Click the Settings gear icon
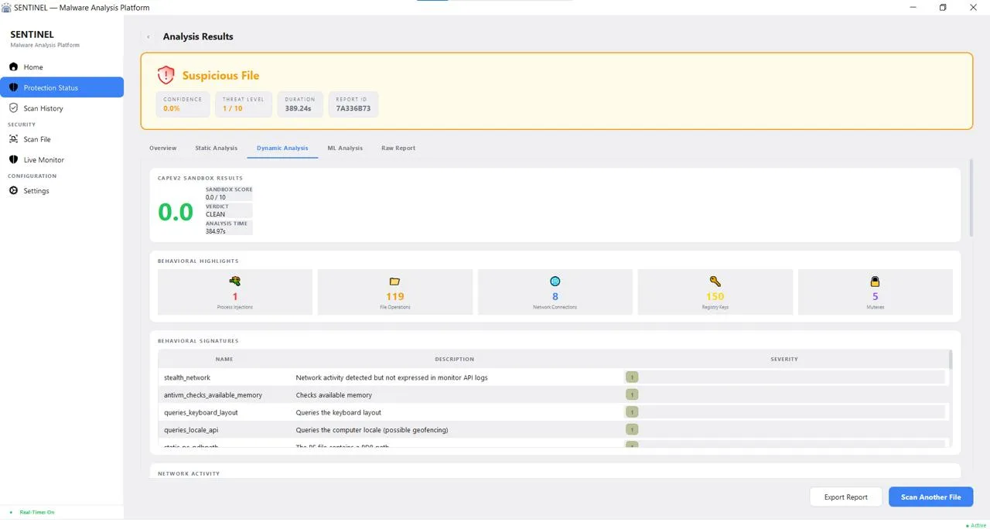The width and height of the screenshot is (990, 529). pos(13,190)
